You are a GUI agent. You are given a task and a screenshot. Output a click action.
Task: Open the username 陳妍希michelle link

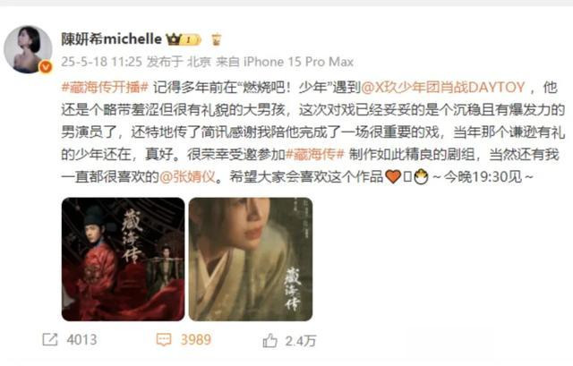click(111, 38)
